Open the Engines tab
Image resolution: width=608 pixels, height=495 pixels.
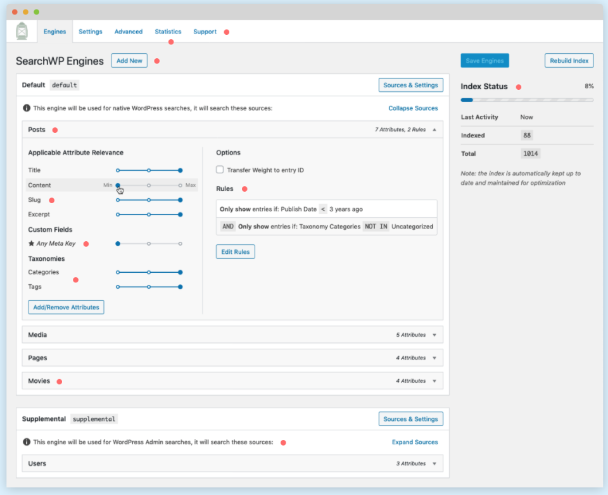pyautogui.click(x=54, y=32)
